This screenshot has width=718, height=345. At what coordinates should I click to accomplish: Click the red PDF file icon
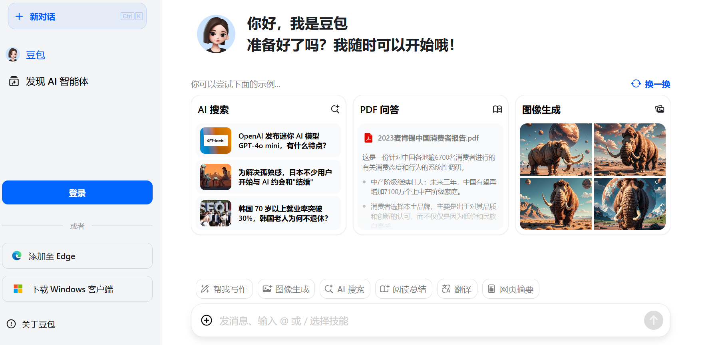368,138
